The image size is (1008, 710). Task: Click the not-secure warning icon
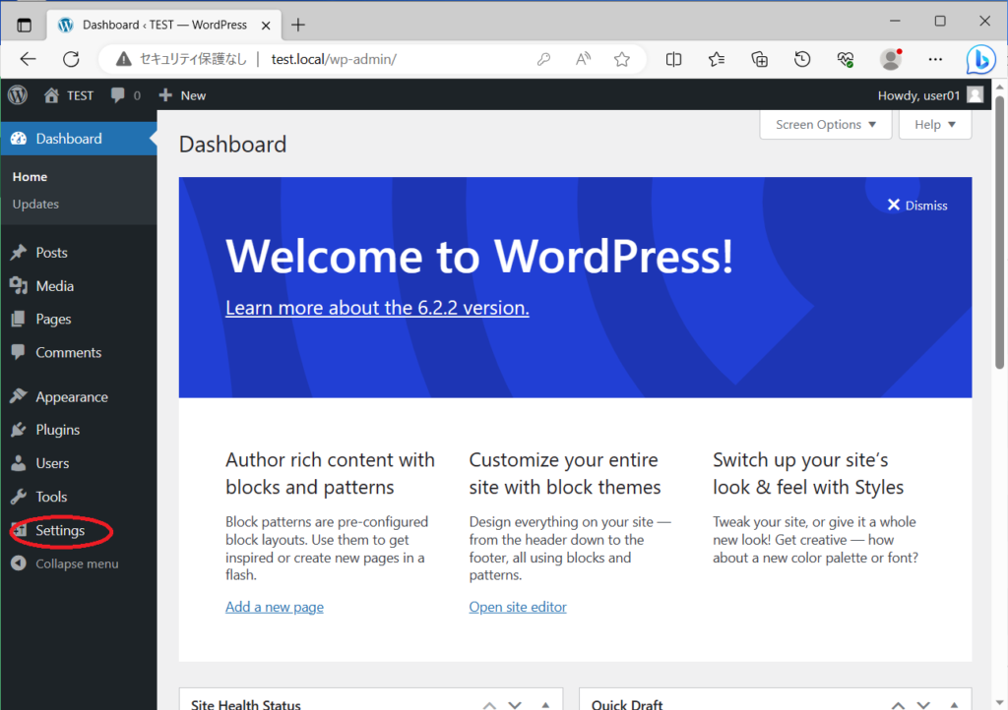coord(123,59)
